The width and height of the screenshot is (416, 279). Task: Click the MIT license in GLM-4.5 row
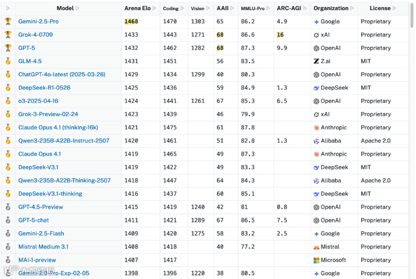[365, 61]
